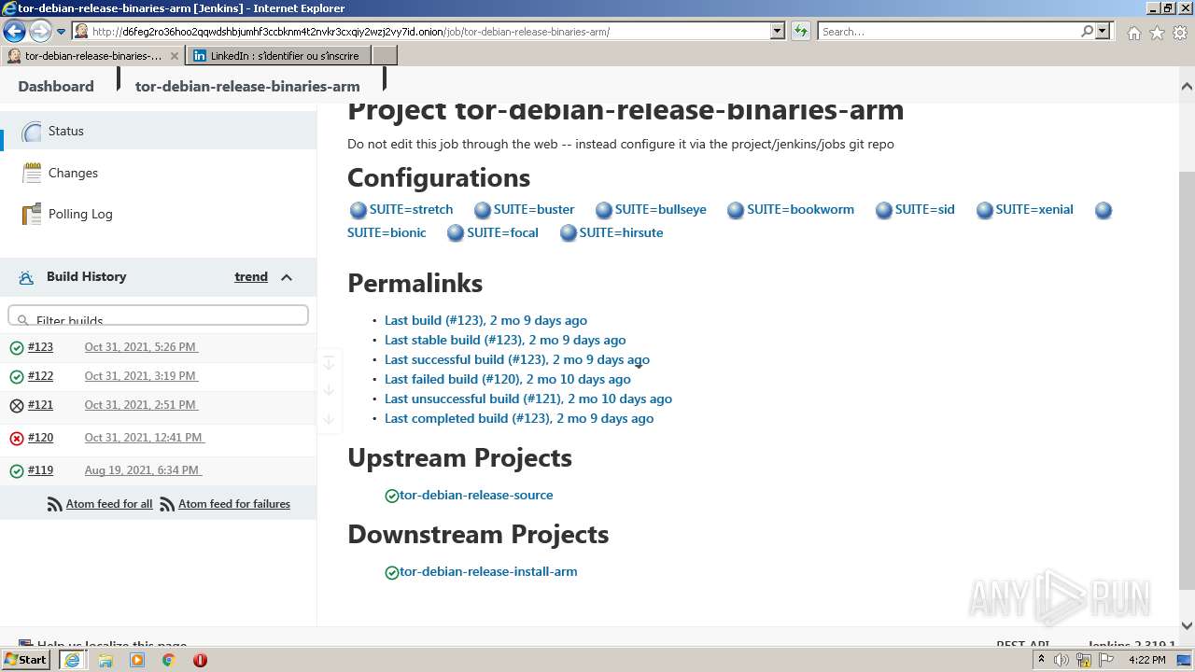The image size is (1195, 672).
Task: Click the Filter builds input field
Action: coord(158,315)
